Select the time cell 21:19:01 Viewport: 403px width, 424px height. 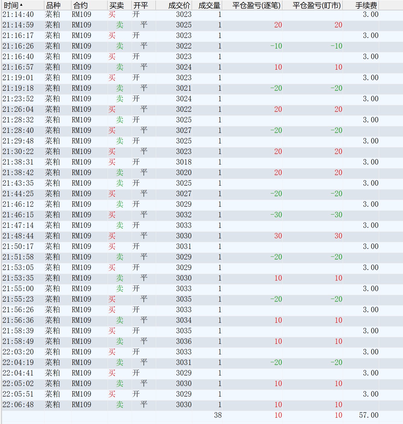click(18, 78)
